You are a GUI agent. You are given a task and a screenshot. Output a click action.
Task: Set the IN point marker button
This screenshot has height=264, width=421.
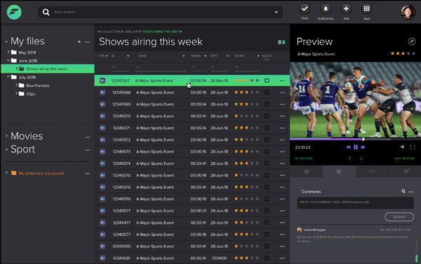click(x=350, y=159)
